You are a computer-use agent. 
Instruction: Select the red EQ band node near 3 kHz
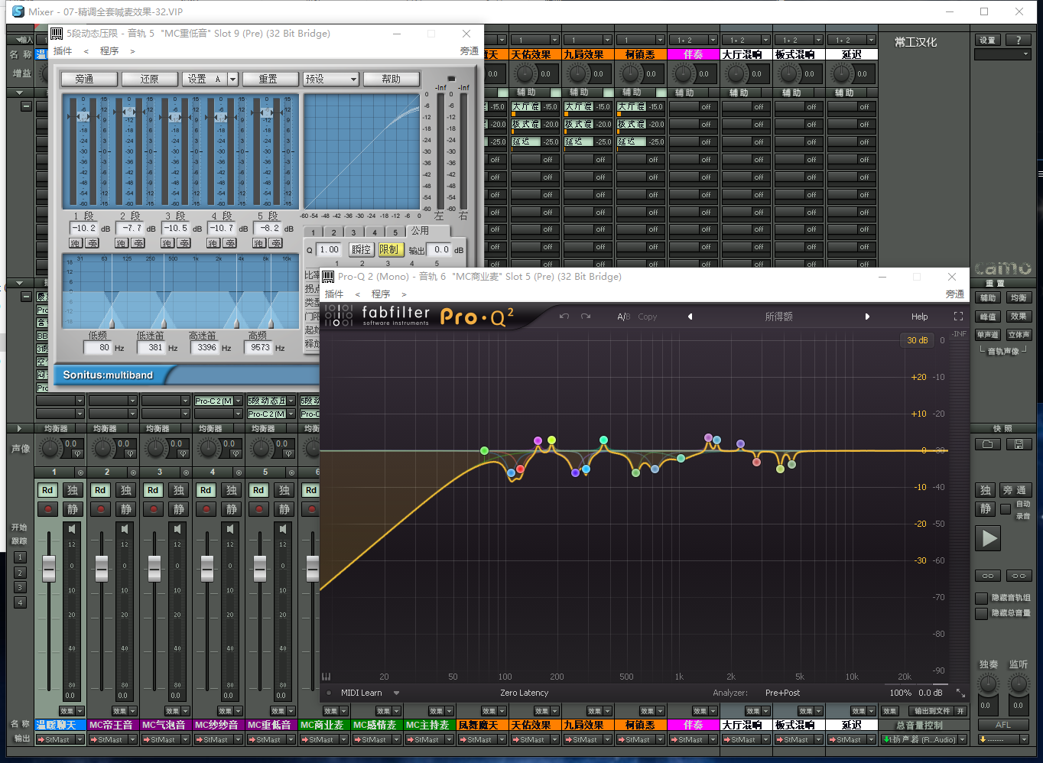(x=756, y=462)
